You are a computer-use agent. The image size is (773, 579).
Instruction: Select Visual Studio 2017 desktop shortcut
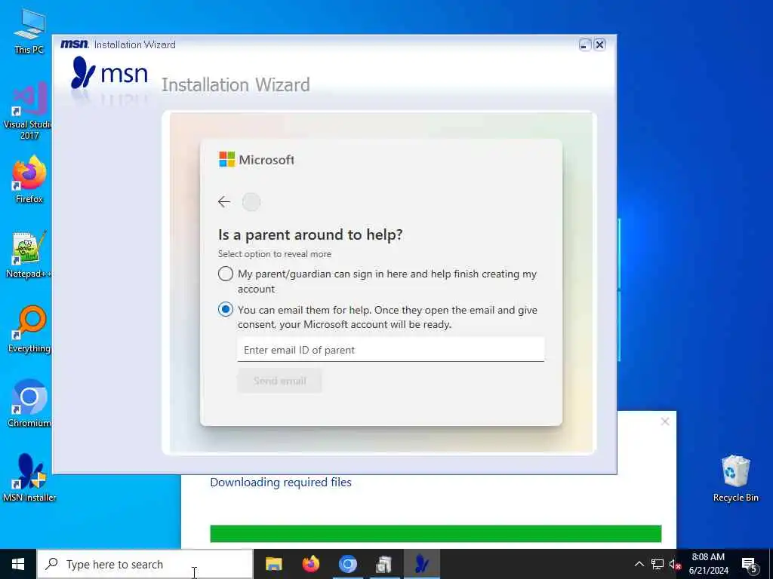(x=29, y=111)
